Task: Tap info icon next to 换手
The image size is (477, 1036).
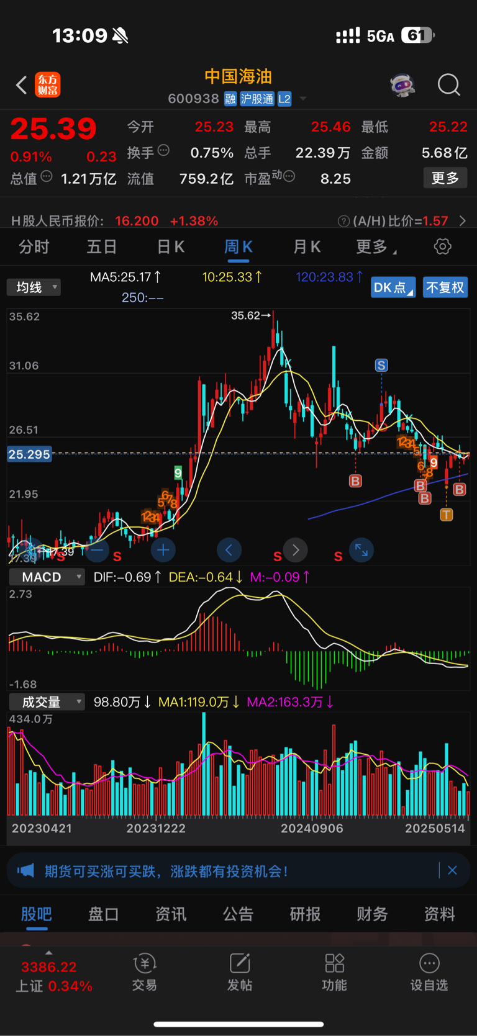Action: pos(163,150)
